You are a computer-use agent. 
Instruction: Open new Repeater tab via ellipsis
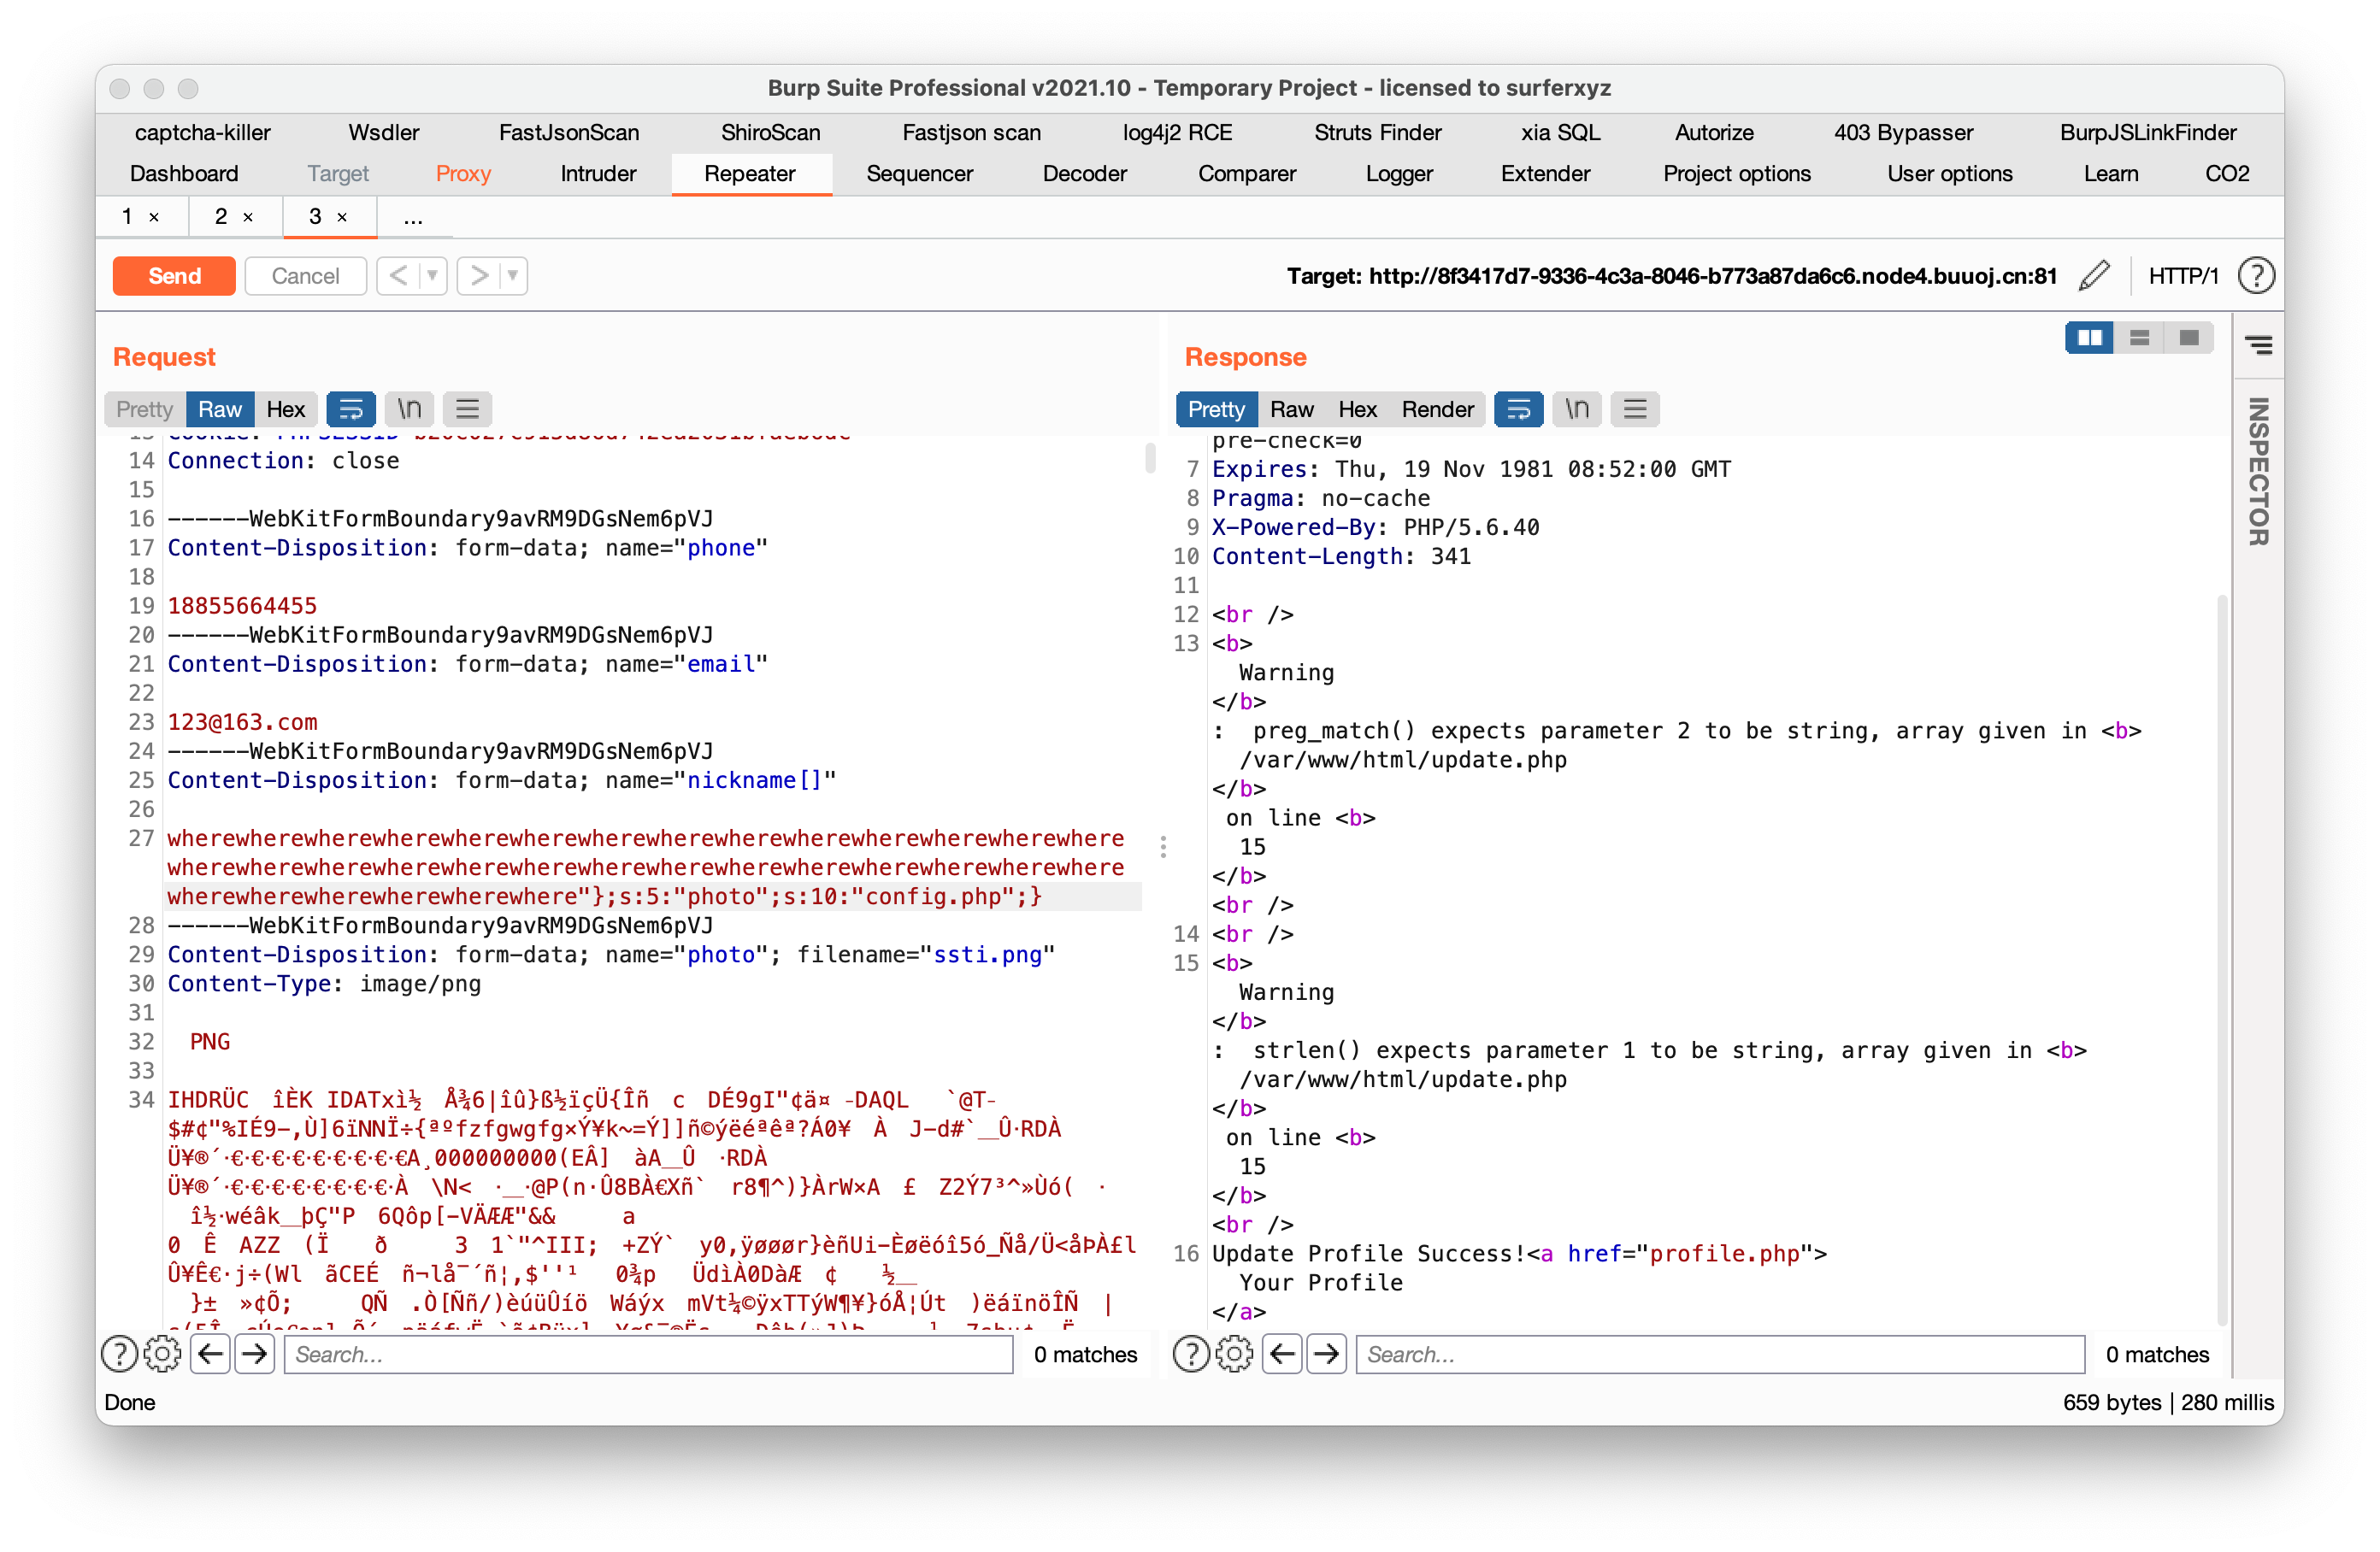click(413, 217)
